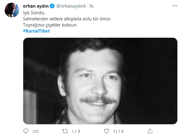Open the black-and-white portrait photo
This screenshot has height=137, width=181.
pos(100,81)
